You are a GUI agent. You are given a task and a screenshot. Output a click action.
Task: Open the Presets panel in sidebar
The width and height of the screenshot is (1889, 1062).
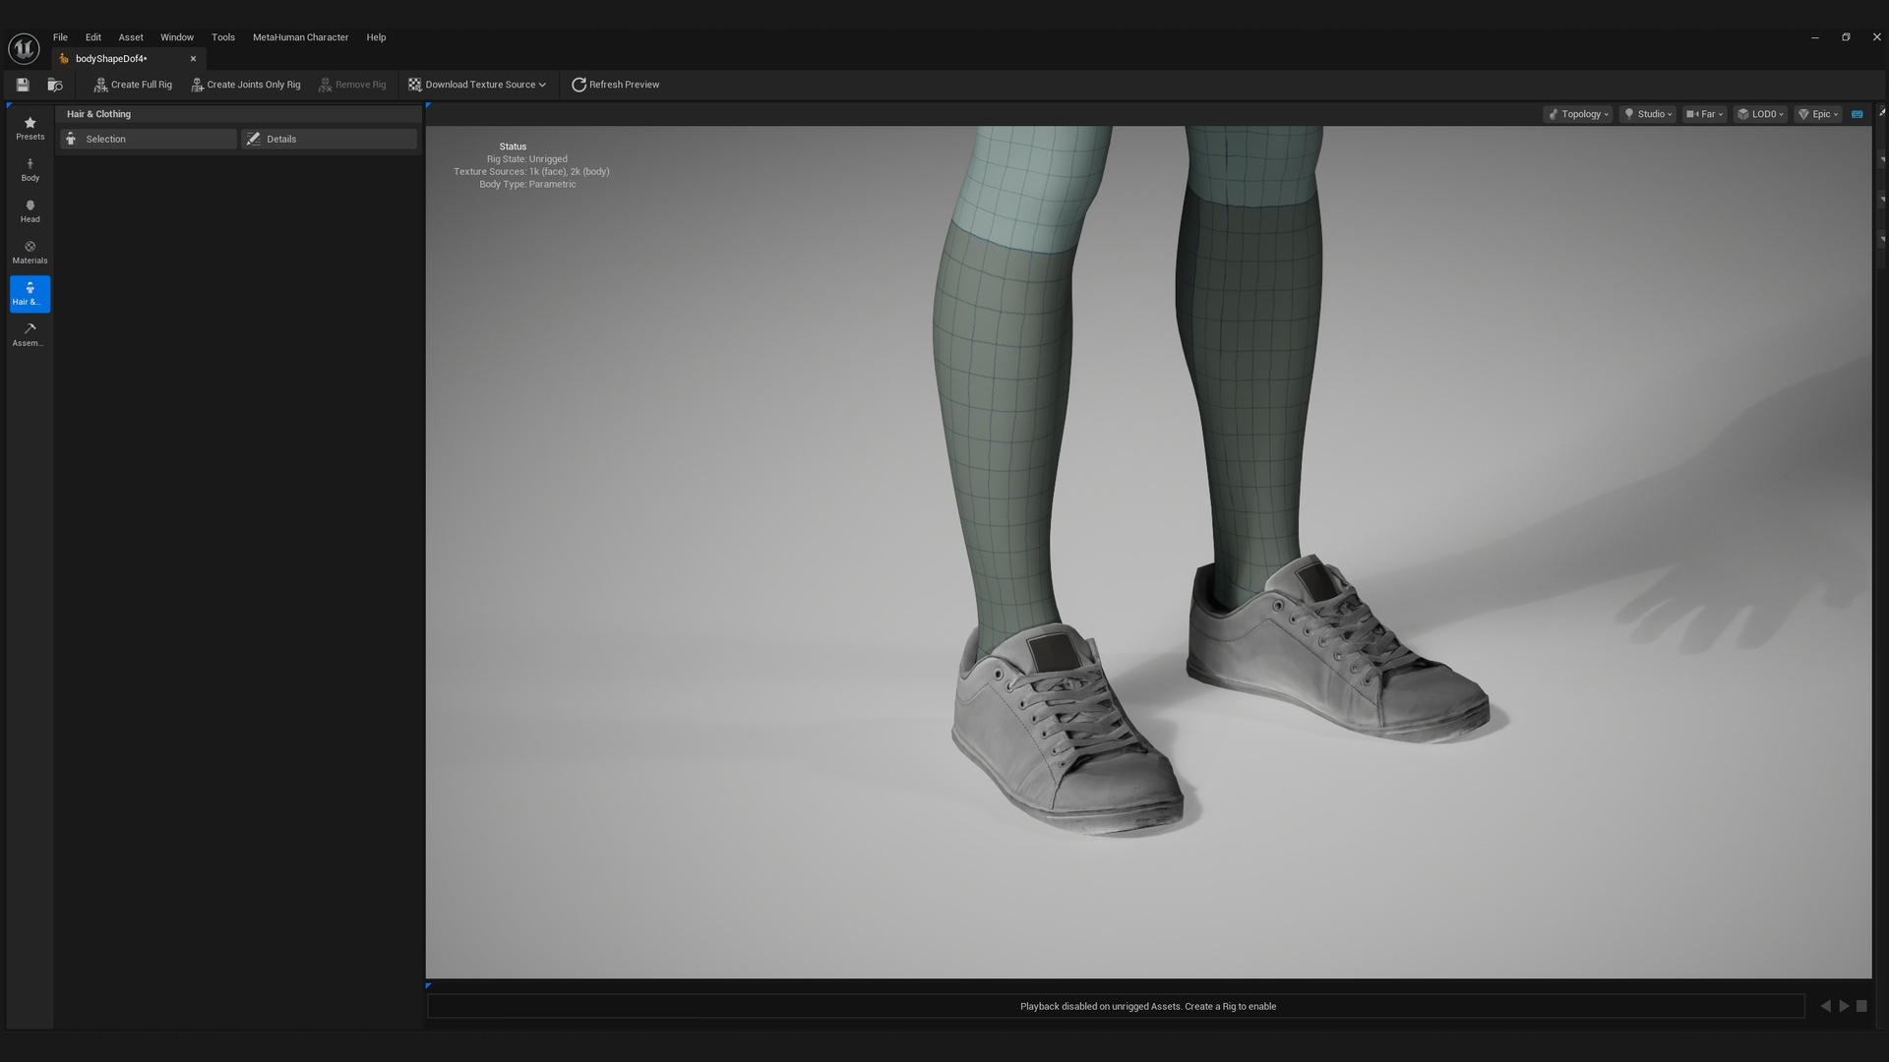30,128
